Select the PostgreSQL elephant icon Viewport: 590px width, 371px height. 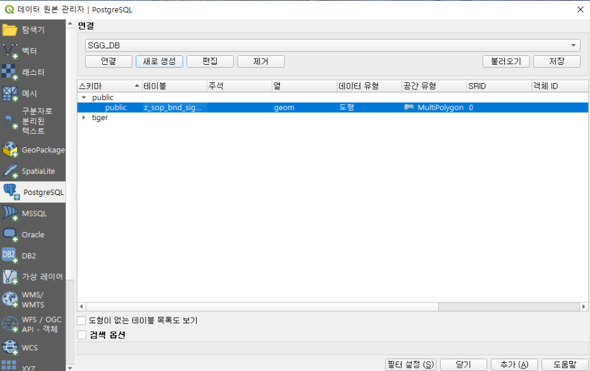[11, 192]
